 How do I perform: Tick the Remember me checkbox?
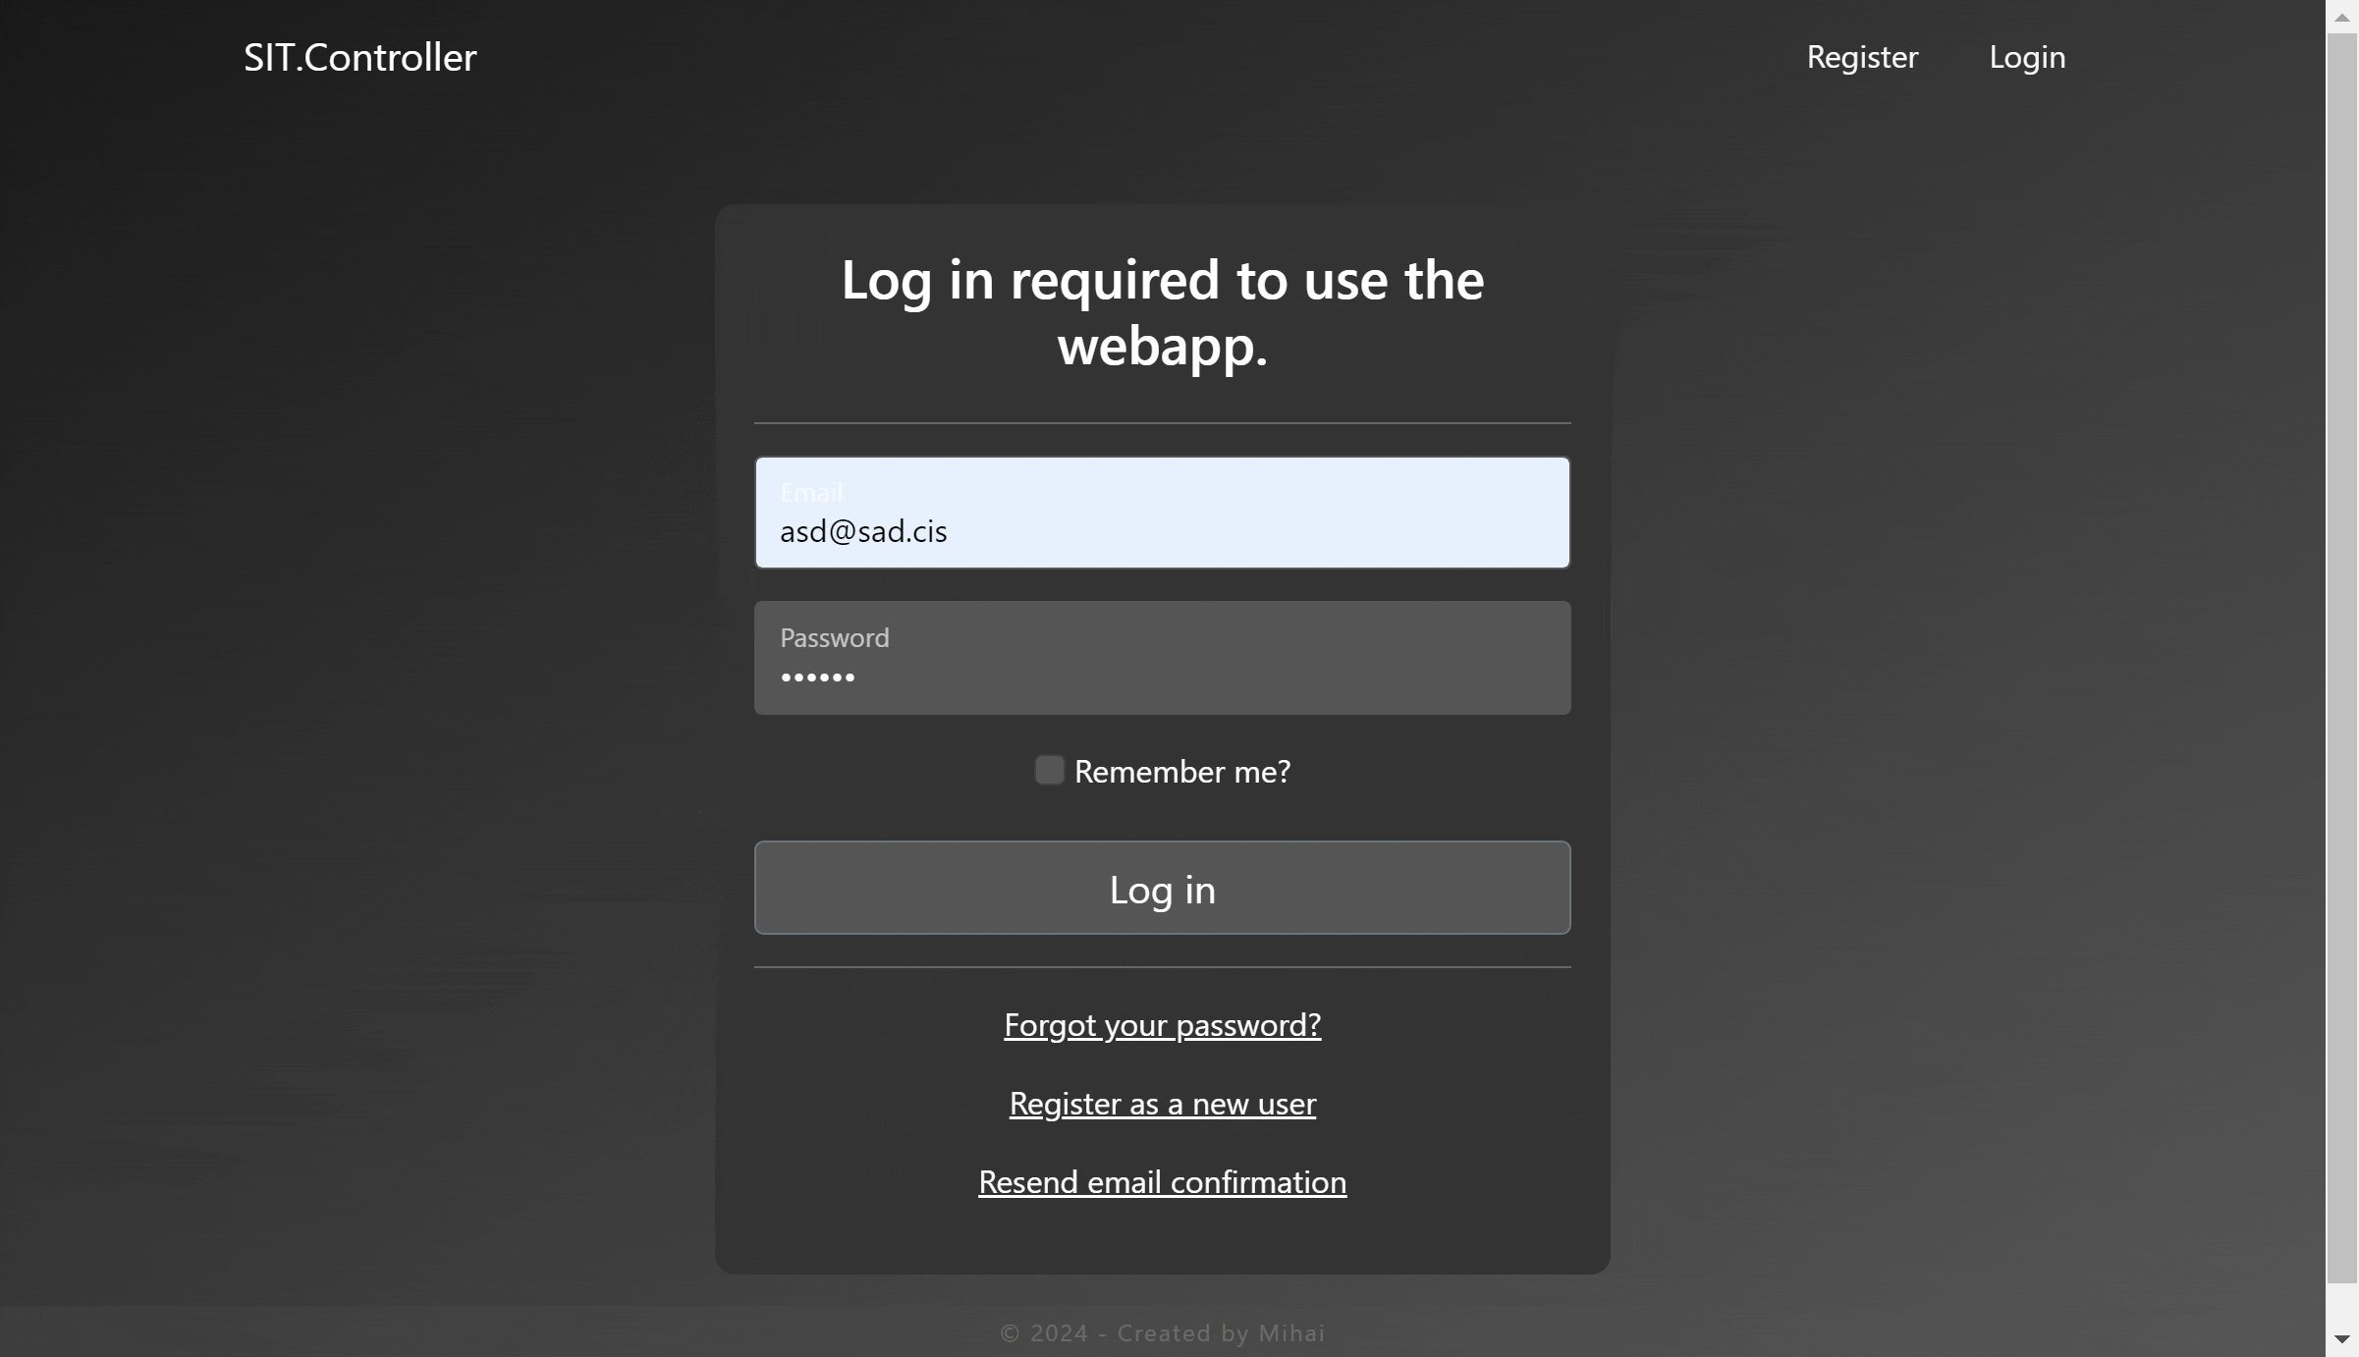(1049, 770)
